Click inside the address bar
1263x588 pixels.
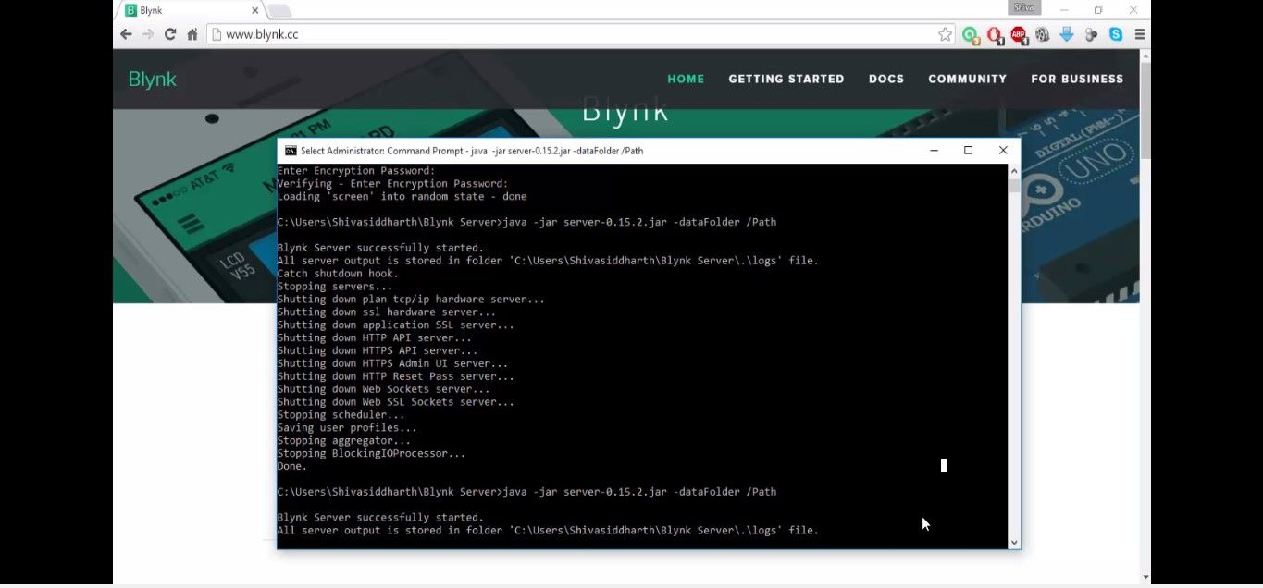(x=463, y=33)
